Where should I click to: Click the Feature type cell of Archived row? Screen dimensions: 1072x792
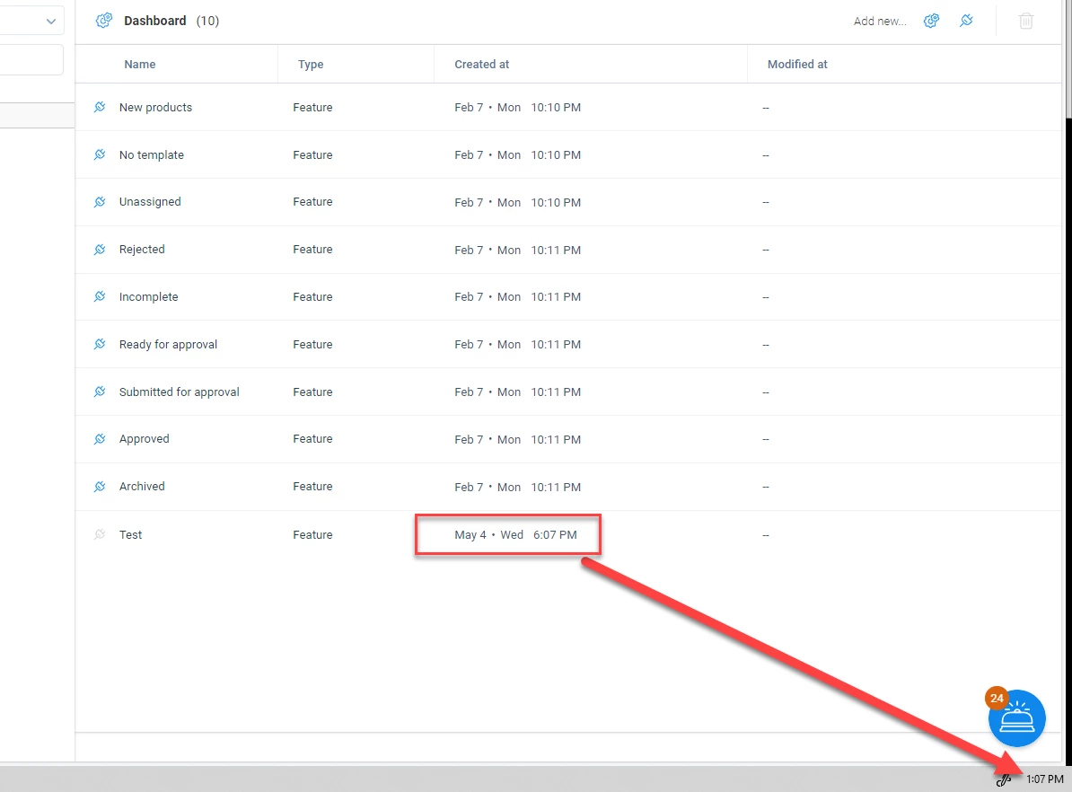(312, 487)
